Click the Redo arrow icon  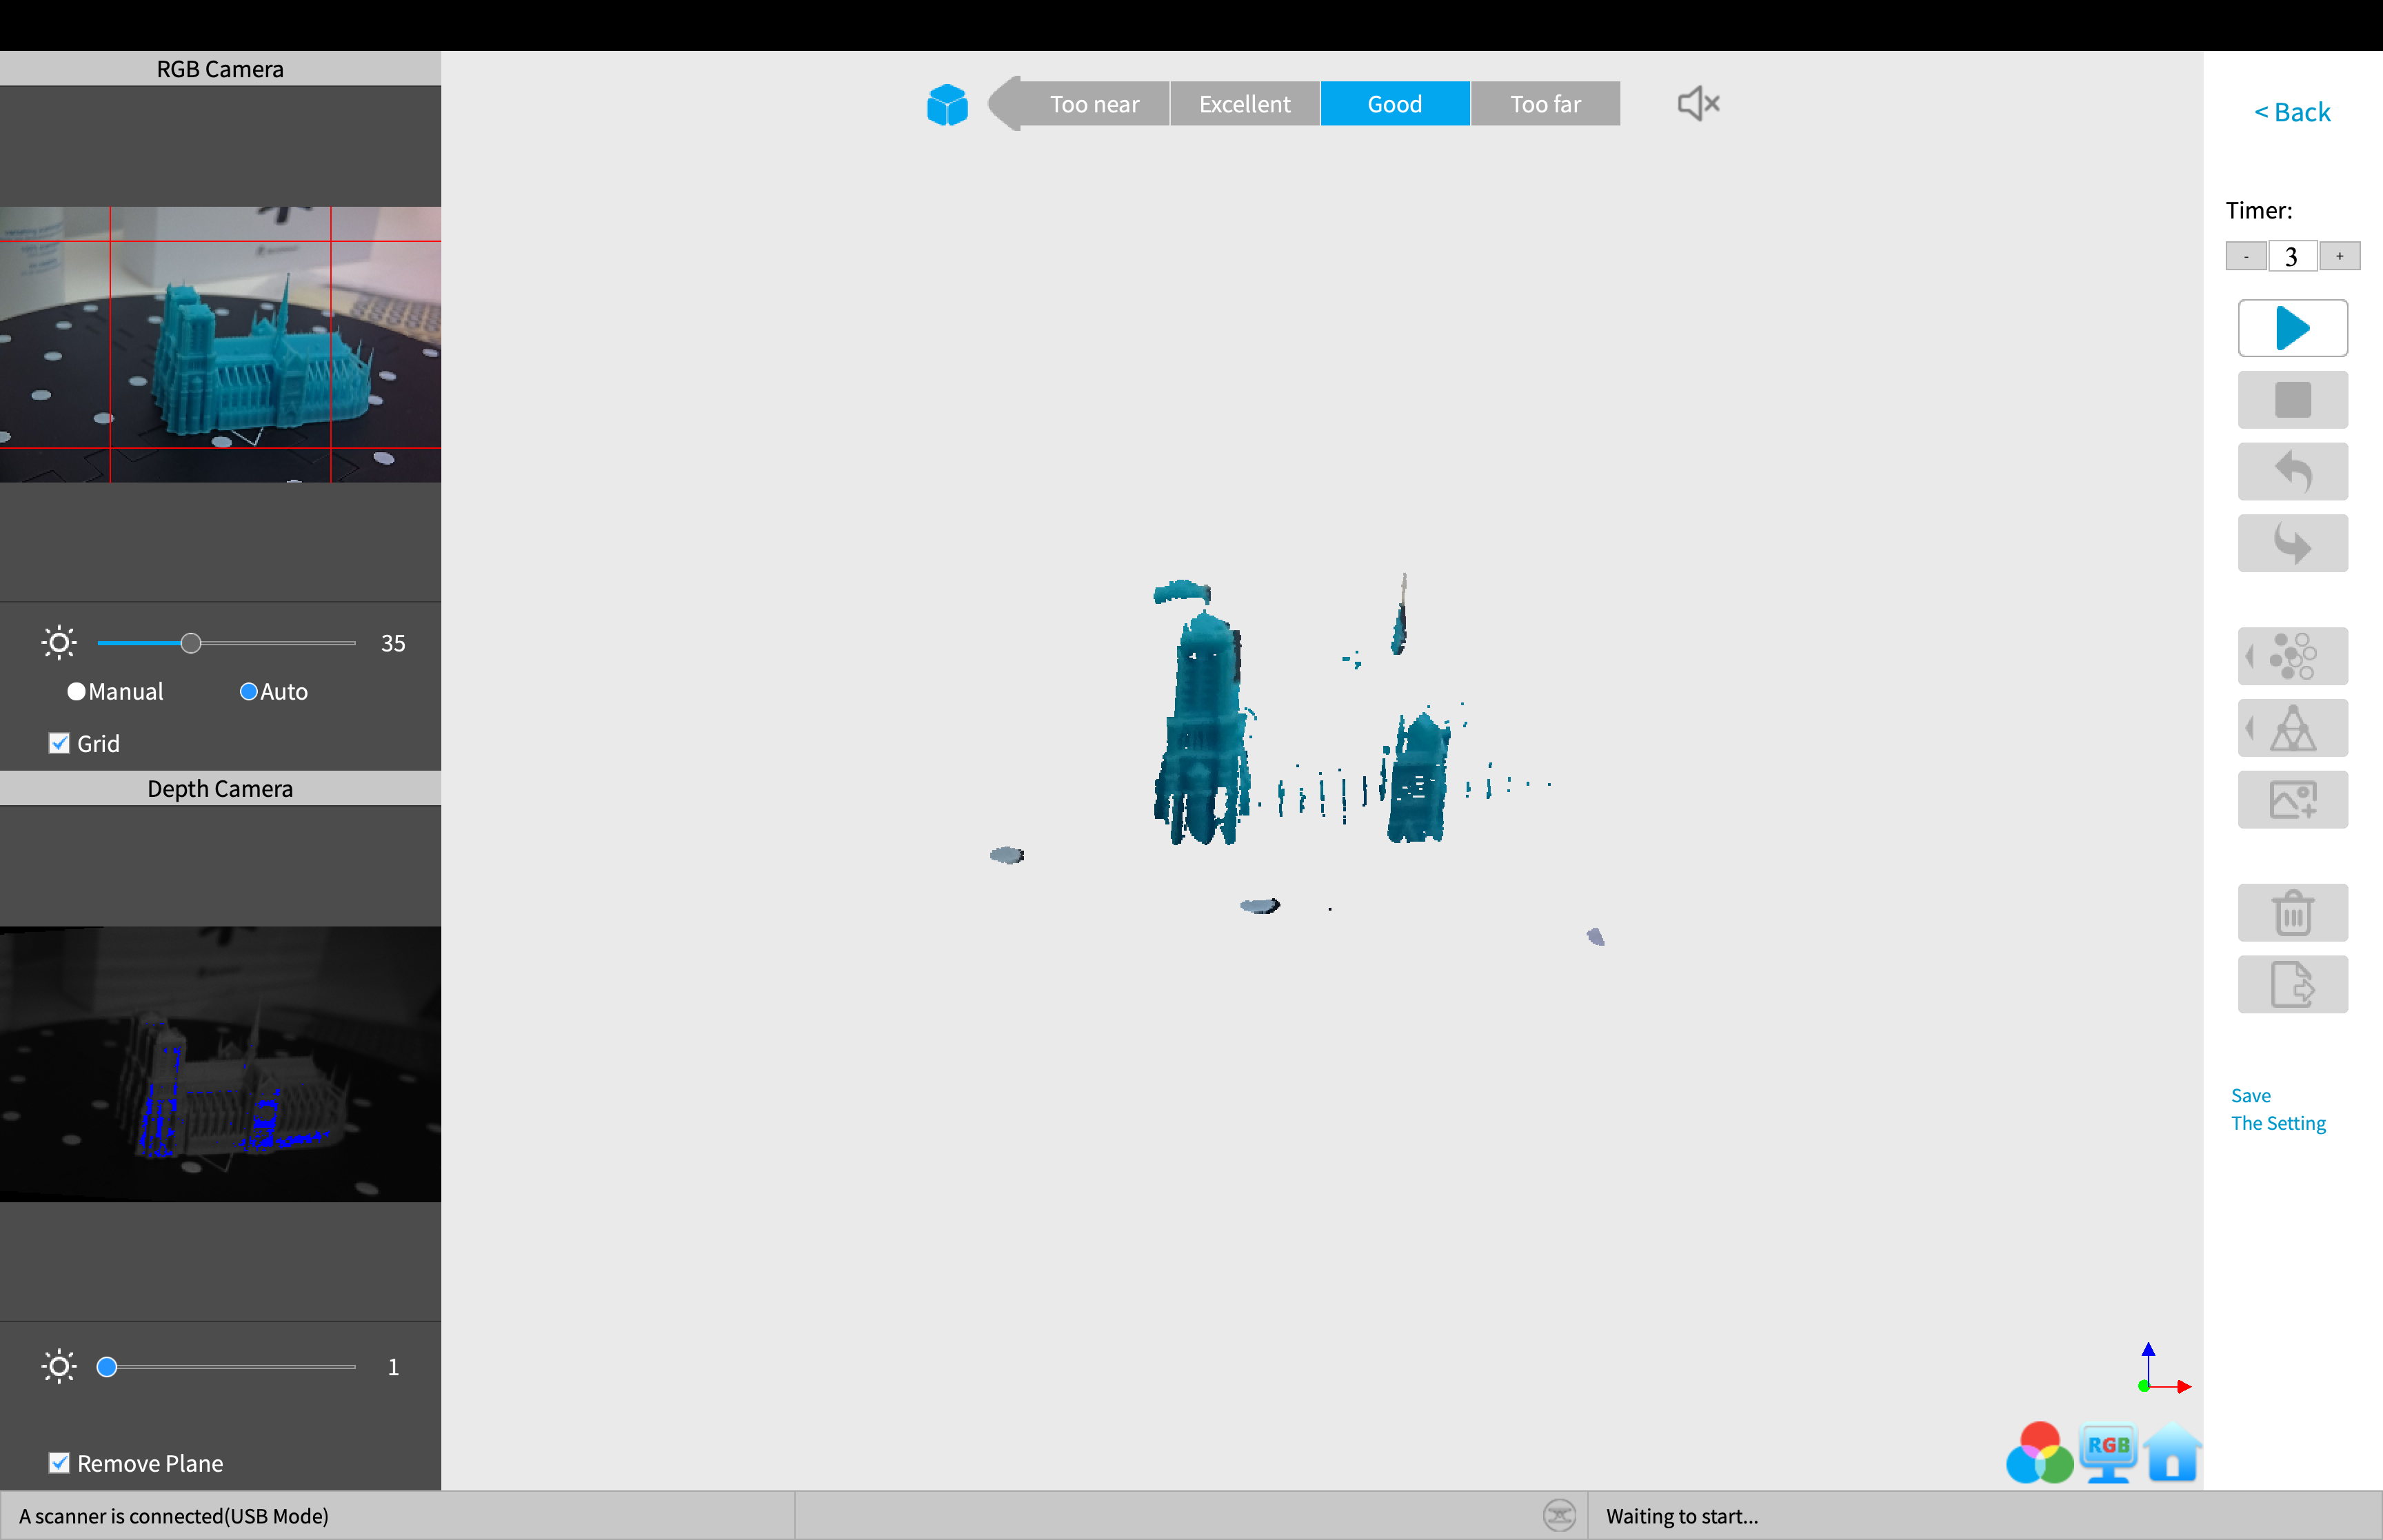pyautogui.click(x=2292, y=543)
